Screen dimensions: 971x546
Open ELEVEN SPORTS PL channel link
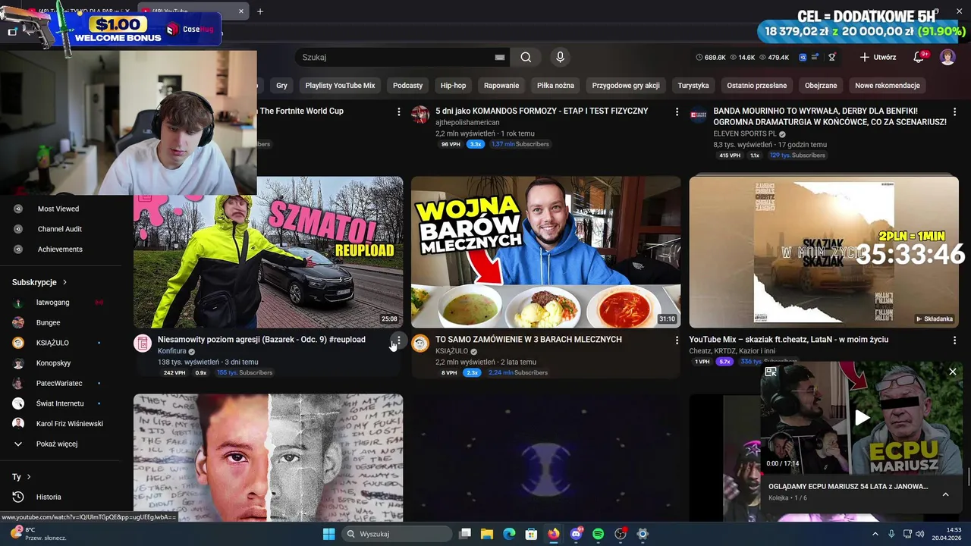(745, 134)
